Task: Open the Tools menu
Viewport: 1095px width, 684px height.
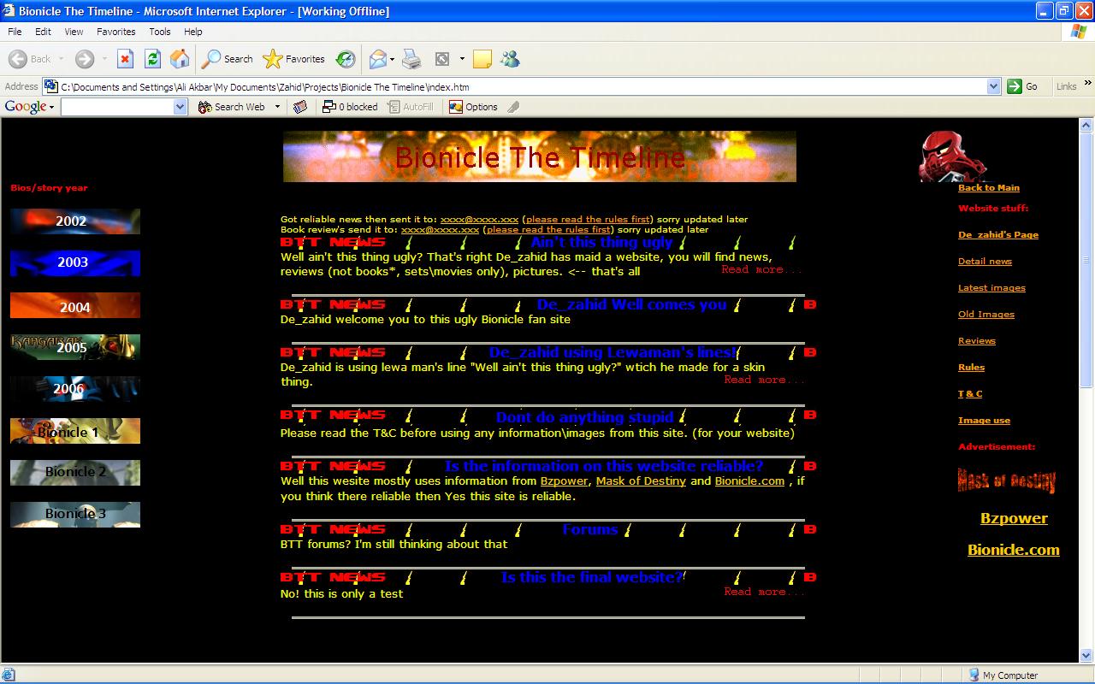Action: [160, 32]
